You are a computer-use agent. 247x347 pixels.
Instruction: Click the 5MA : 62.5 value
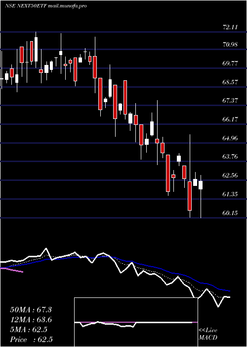click(29, 330)
